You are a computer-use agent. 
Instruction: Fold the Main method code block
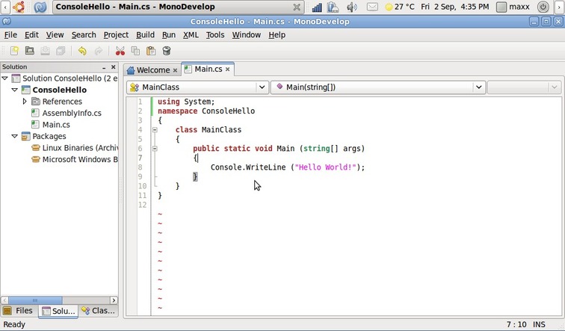[155, 149]
